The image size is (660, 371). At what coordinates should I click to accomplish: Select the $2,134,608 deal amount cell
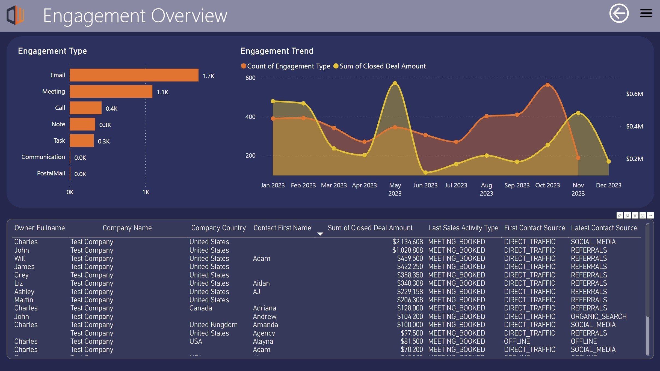(x=407, y=242)
